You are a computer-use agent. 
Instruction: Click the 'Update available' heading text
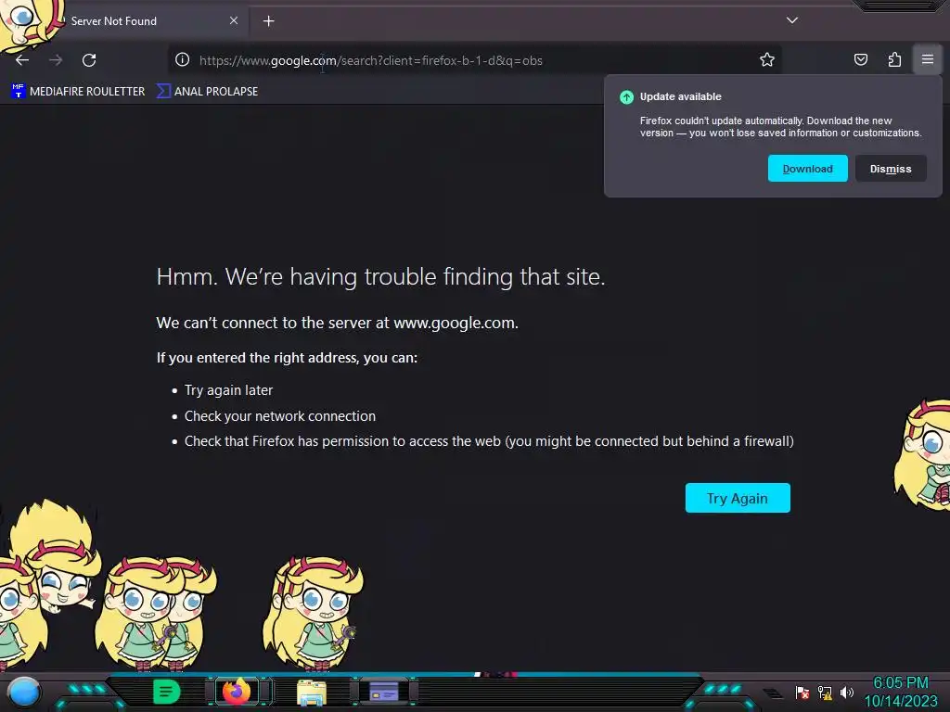click(680, 96)
